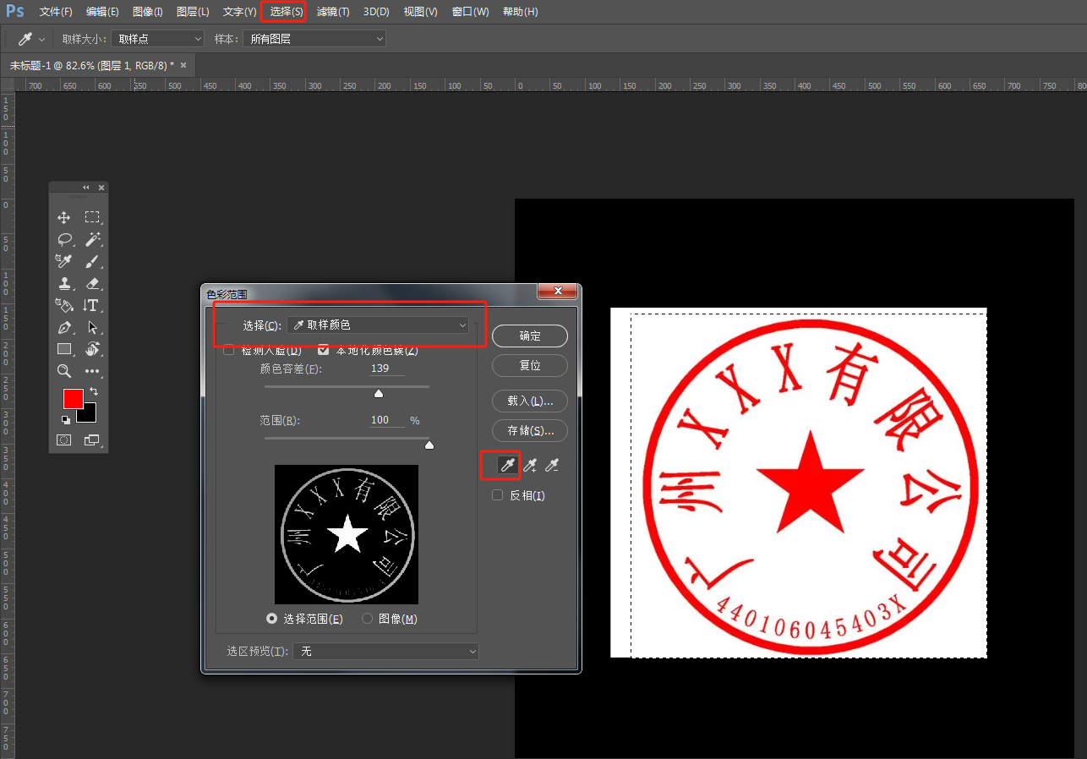Open the 3D menu
Viewport: 1087px width, 759px height.
(376, 12)
